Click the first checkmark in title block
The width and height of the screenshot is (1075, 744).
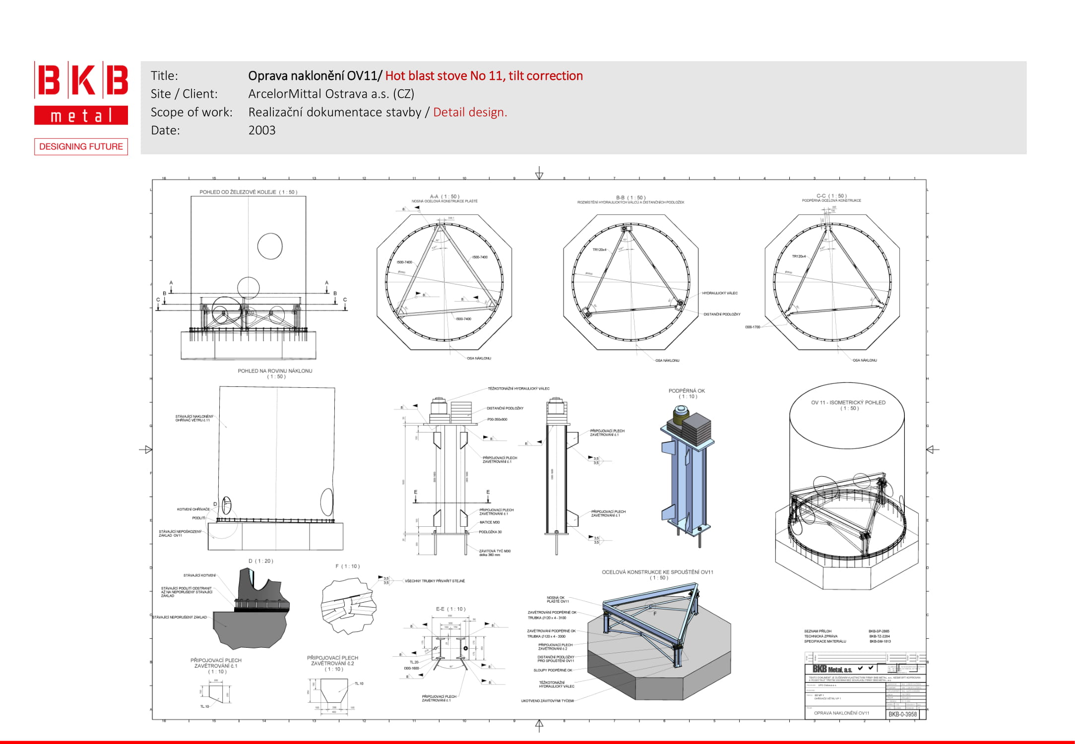click(860, 668)
